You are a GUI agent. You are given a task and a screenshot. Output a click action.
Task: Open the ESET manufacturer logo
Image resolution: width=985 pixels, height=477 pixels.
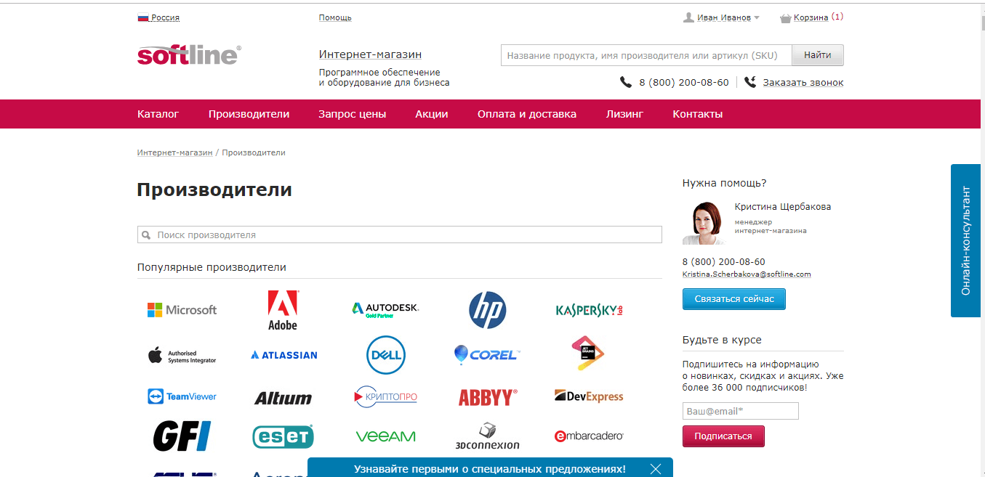click(x=283, y=436)
